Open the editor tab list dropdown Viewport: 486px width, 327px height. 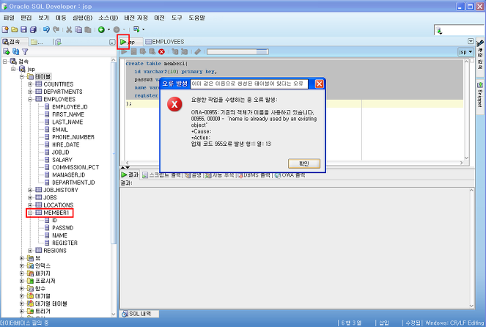[x=471, y=41]
